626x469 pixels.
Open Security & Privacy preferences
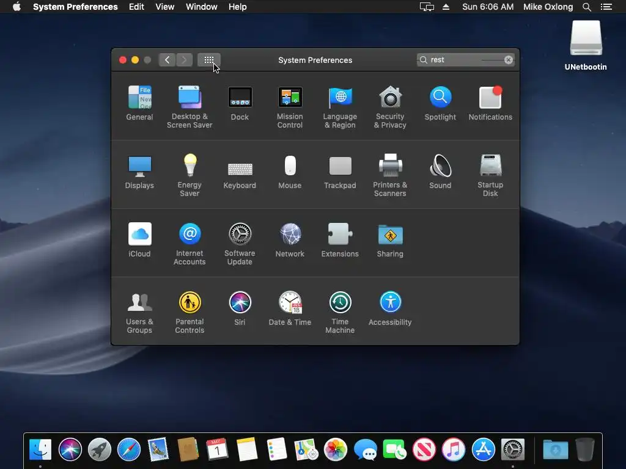390,107
